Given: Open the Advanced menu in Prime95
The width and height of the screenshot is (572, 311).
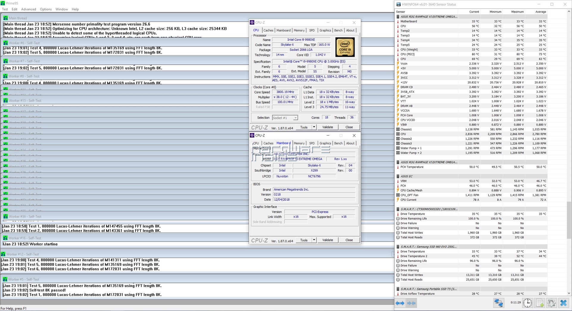Looking at the screenshot, I should point(29,9).
